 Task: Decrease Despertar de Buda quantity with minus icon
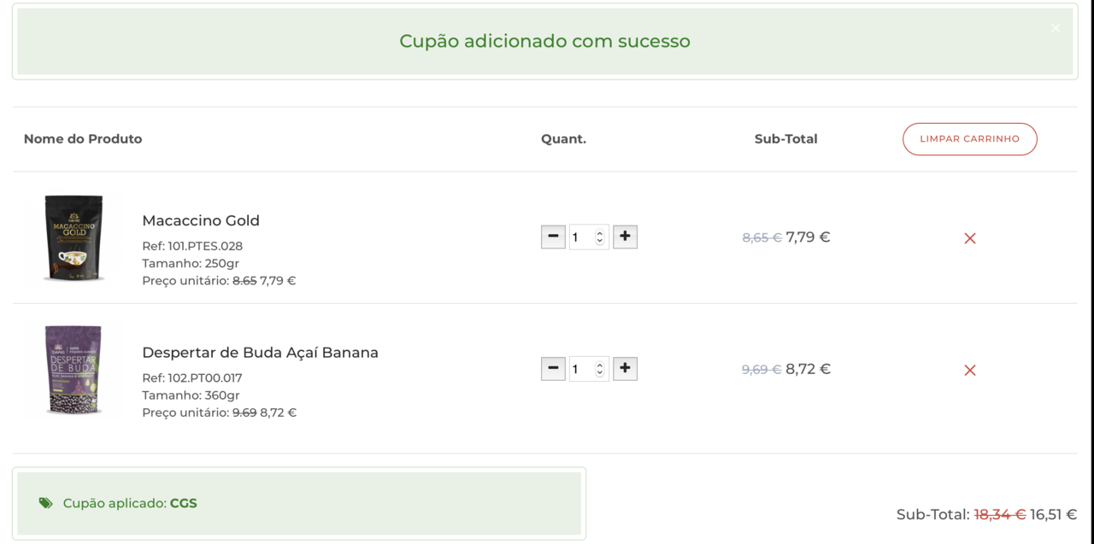point(553,368)
